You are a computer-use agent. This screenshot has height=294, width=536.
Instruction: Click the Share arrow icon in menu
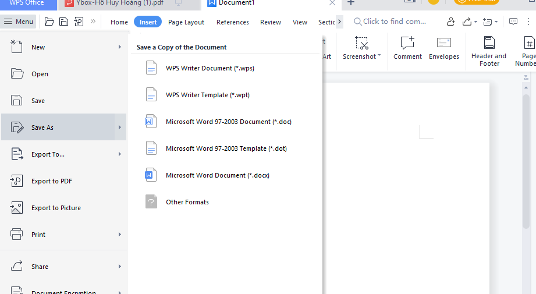(x=16, y=266)
